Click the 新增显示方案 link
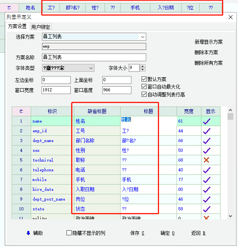Image resolution: width=238 pixels, height=247 pixels. tap(208, 42)
